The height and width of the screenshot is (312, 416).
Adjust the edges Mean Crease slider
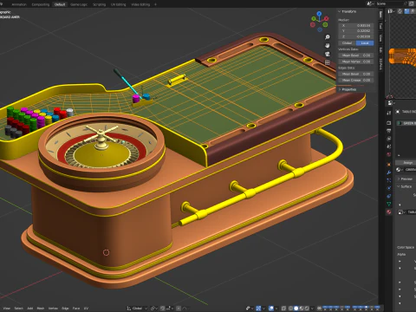[356, 80]
